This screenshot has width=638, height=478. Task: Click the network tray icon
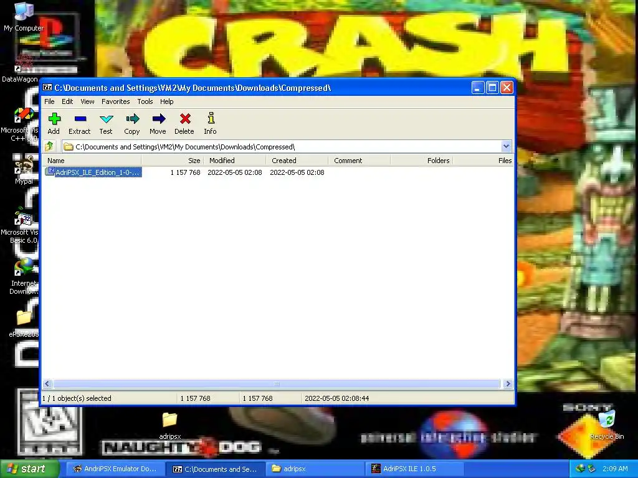[x=581, y=469]
